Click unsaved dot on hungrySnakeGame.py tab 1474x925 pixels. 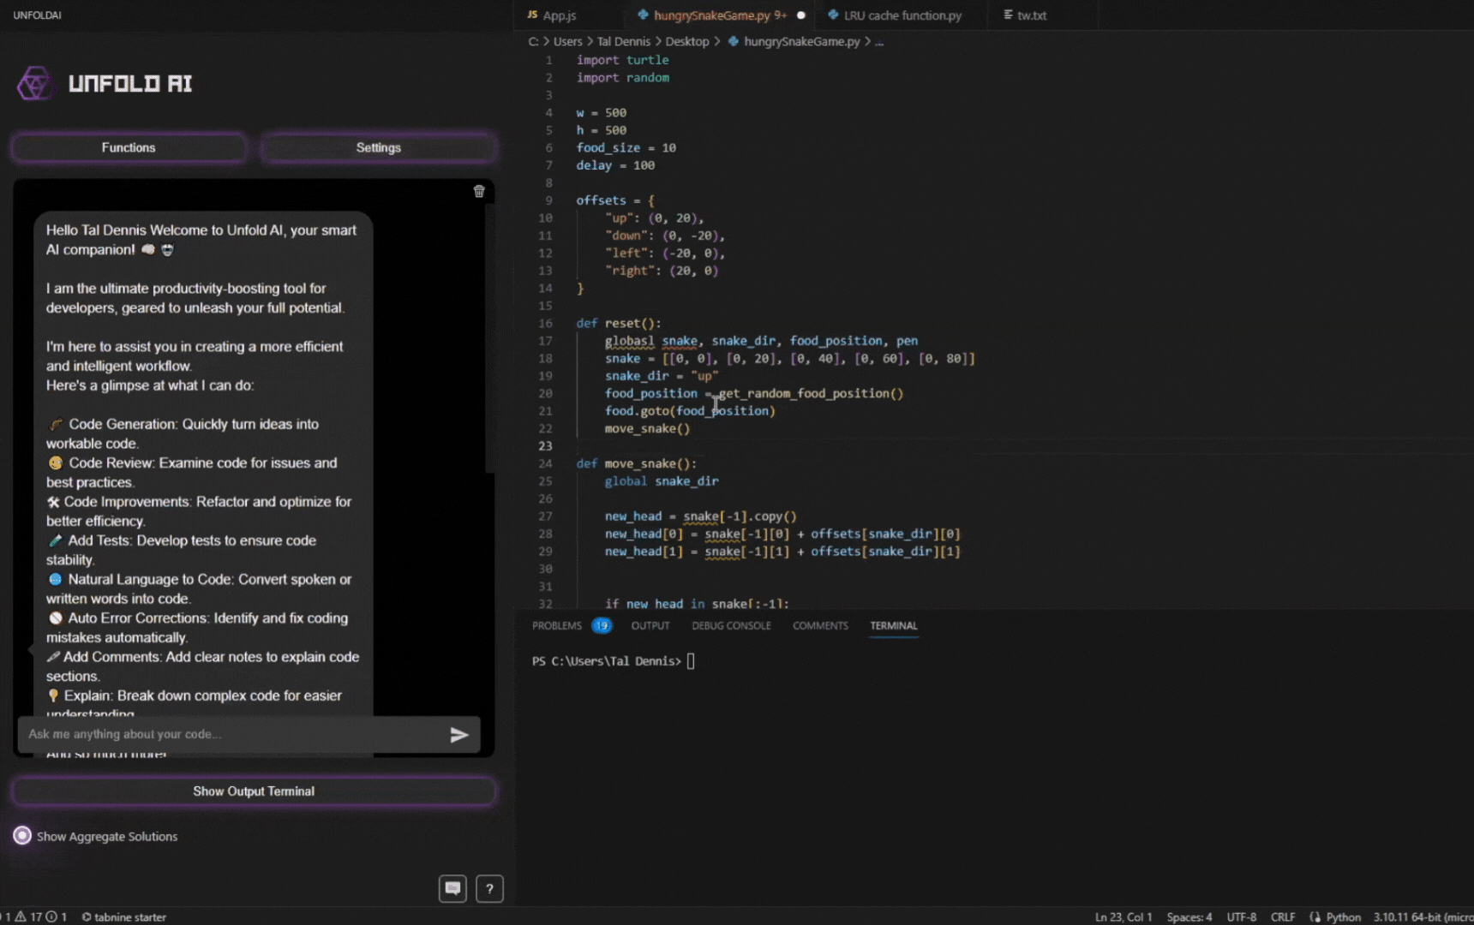[801, 15]
